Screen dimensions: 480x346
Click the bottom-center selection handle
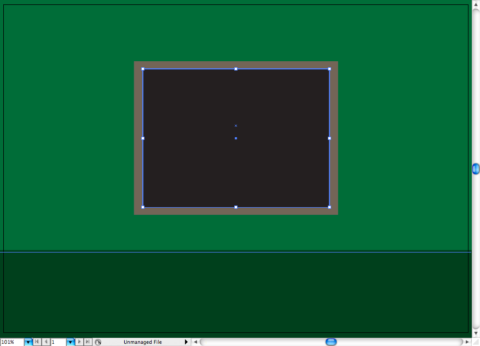(236, 207)
